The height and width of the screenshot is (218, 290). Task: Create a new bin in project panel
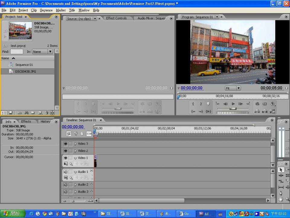tap(33, 113)
